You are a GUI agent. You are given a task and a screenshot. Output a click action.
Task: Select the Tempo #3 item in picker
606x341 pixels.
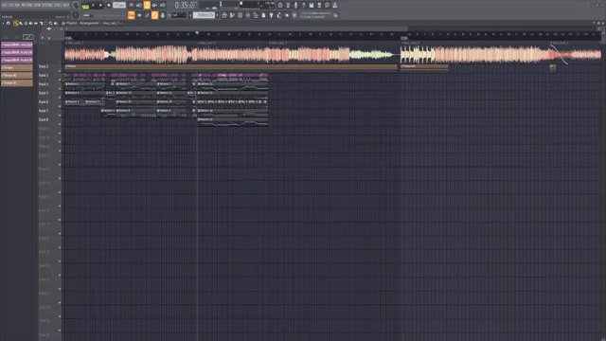pyautogui.click(x=17, y=82)
